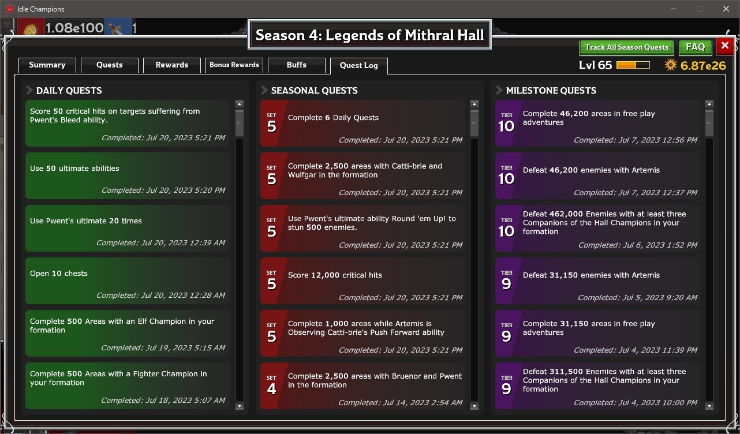740x434 pixels.
Task: Collapse the Daily Quests section arrow
Action: coord(29,90)
